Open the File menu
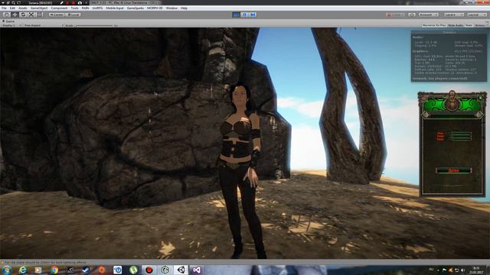Viewport: 490px width, 275px height. [4, 8]
